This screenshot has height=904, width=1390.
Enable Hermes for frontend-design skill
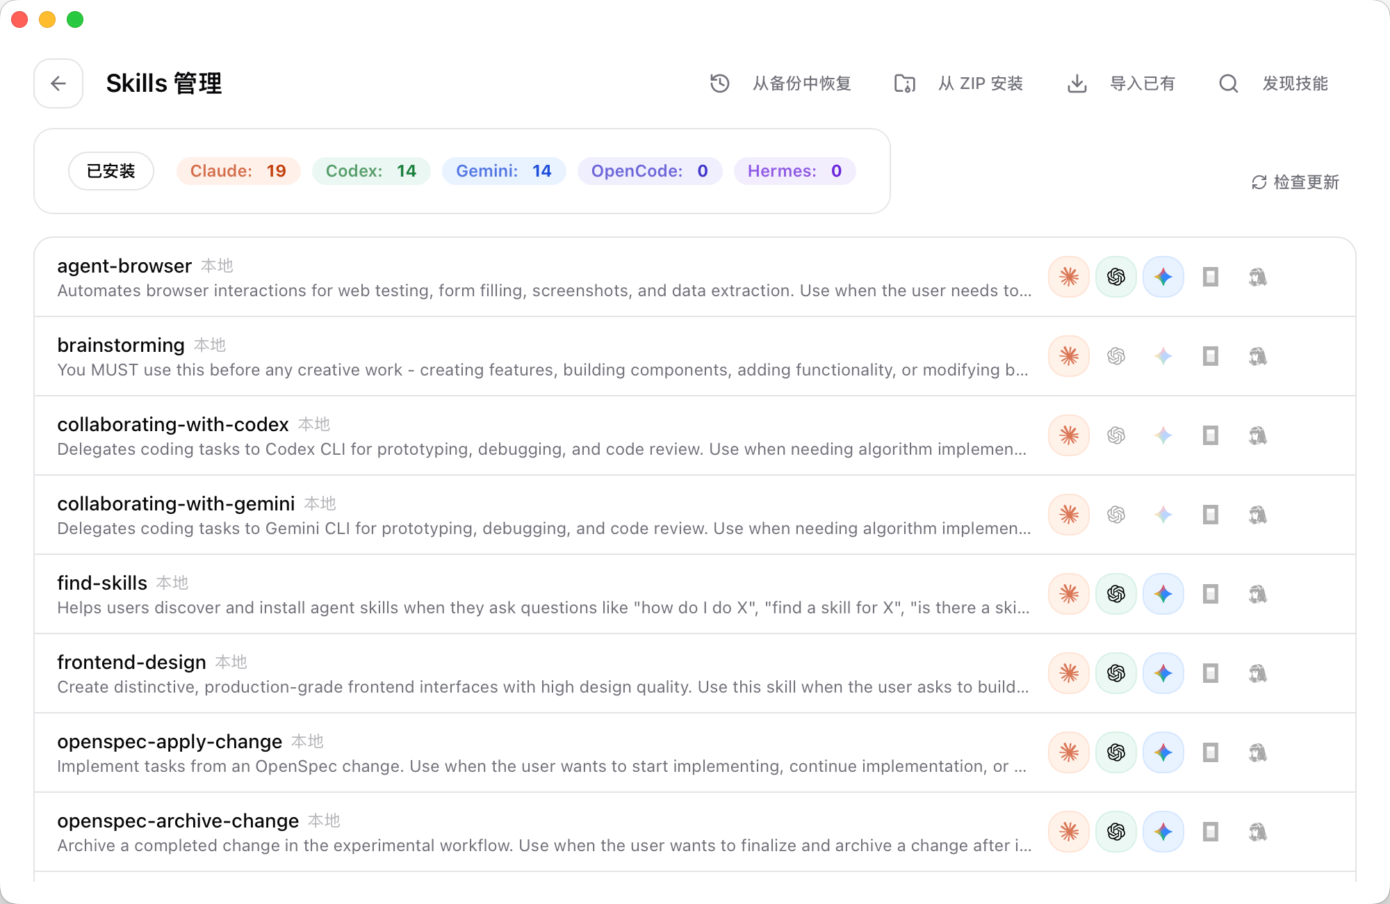pyautogui.click(x=1258, y=673)
